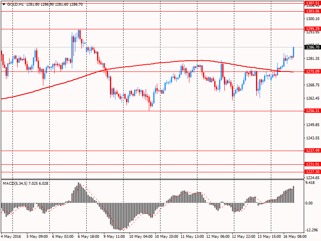This screenshot has height=241, width=321.
Task: Click the 1275.09 level price tag
Action: click(313, 71)
